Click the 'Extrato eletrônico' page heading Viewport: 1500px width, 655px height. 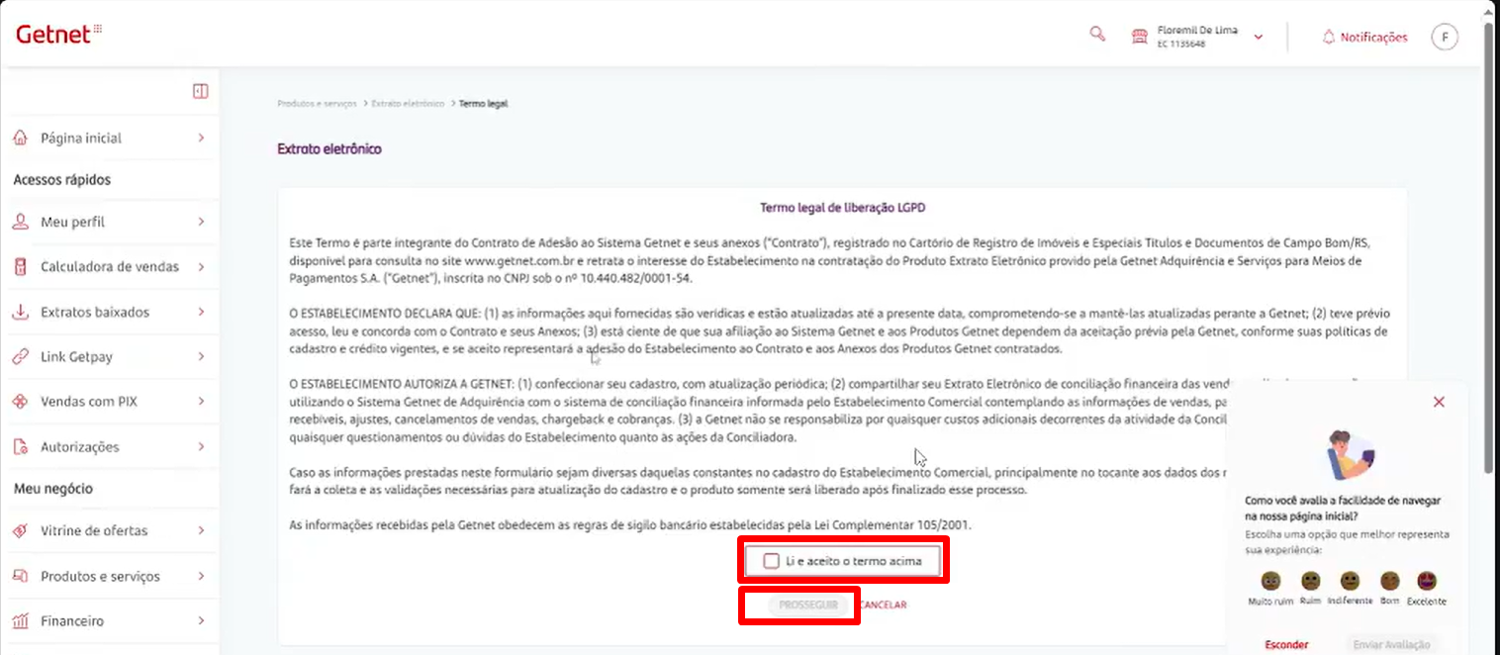pyautogui.click(x=329, y=149)
